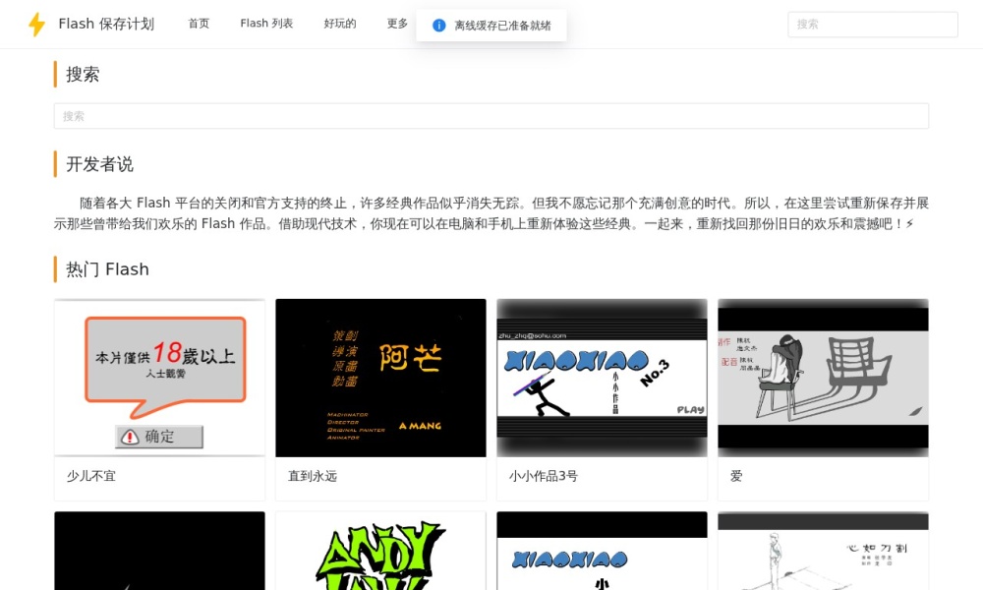Image resolution: width=983 pixels, height=590 pixels.
Task: Click the main 搜索 input field
Action: point(490,115)
